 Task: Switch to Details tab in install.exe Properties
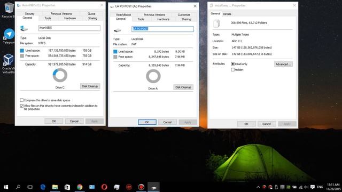[227, 14]
